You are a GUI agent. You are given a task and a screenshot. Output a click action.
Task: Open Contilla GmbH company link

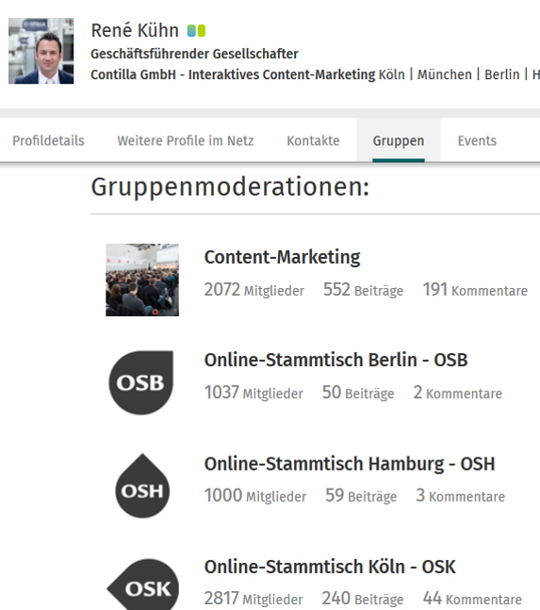click(233, 74)
